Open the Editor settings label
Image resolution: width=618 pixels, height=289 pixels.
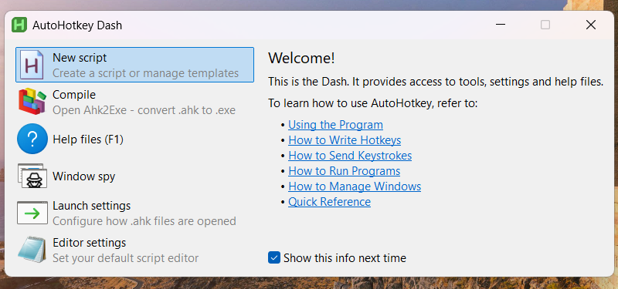coord(90,243)
